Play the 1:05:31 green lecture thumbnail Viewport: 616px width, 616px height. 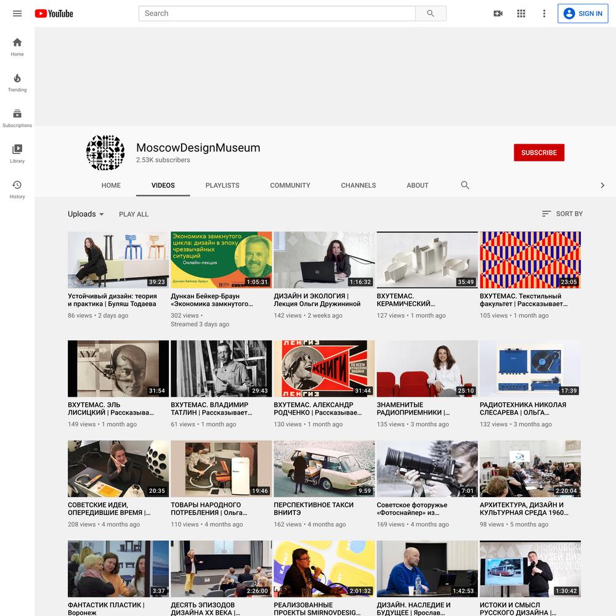[221, 260]
